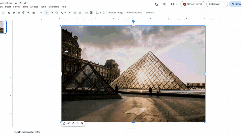Click the Move to folder icon
The width and height of the screenshot is (241, 136).
point(21,3)
